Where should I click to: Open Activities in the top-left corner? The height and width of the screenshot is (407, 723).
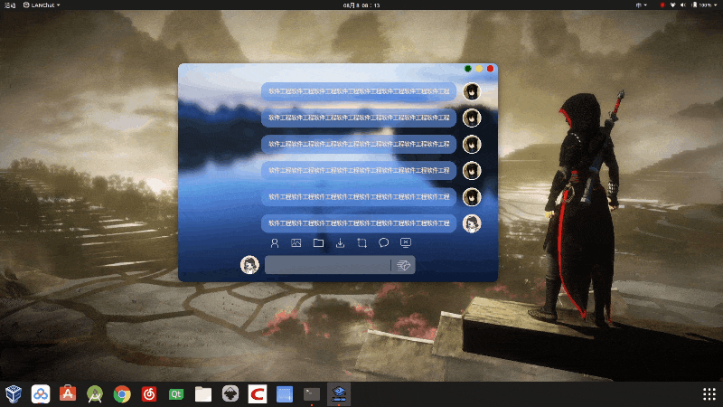(x=10, y=5)
